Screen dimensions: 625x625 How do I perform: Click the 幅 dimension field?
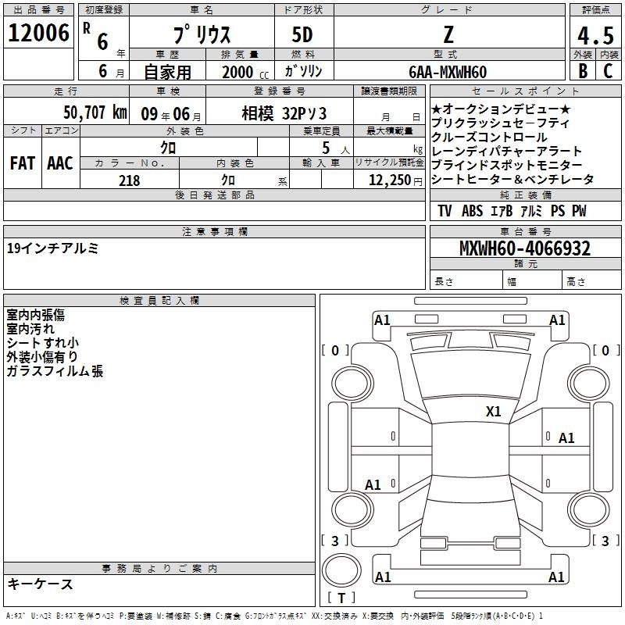(533, 280)
